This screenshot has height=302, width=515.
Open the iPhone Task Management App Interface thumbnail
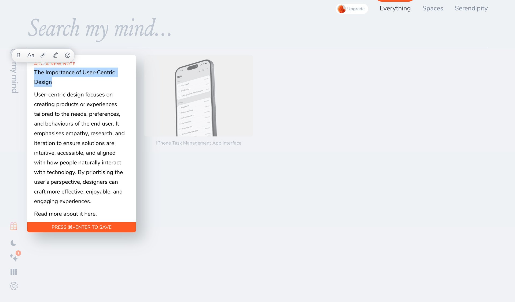pyautogui.click(x=198, y=95)
